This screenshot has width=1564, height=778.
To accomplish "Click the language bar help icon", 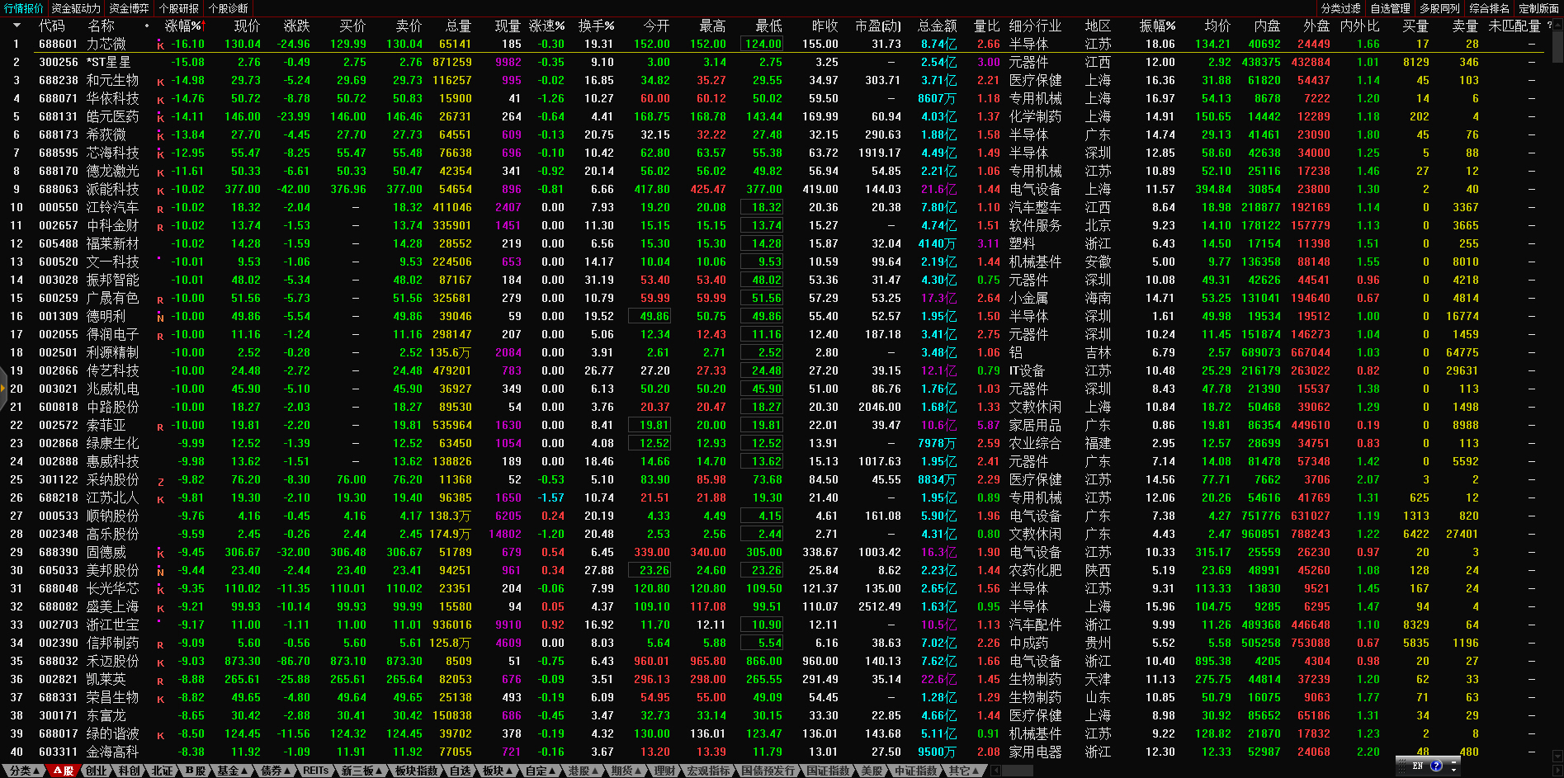I will [x=1436, y=766].
